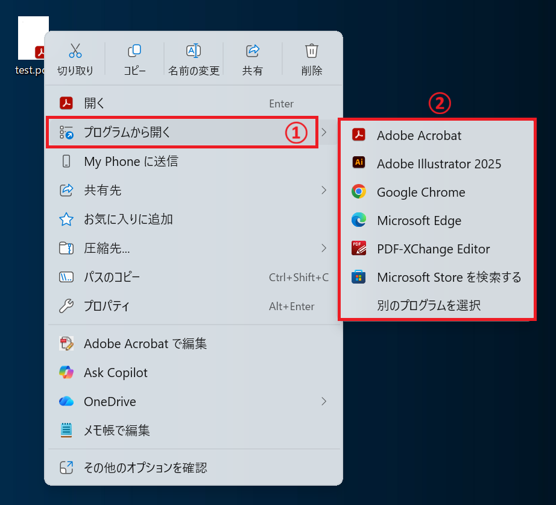Screen dimensions: 556x505
Task: Expand the 共有先 submenu chevron
Action: [x=324, y=190]
